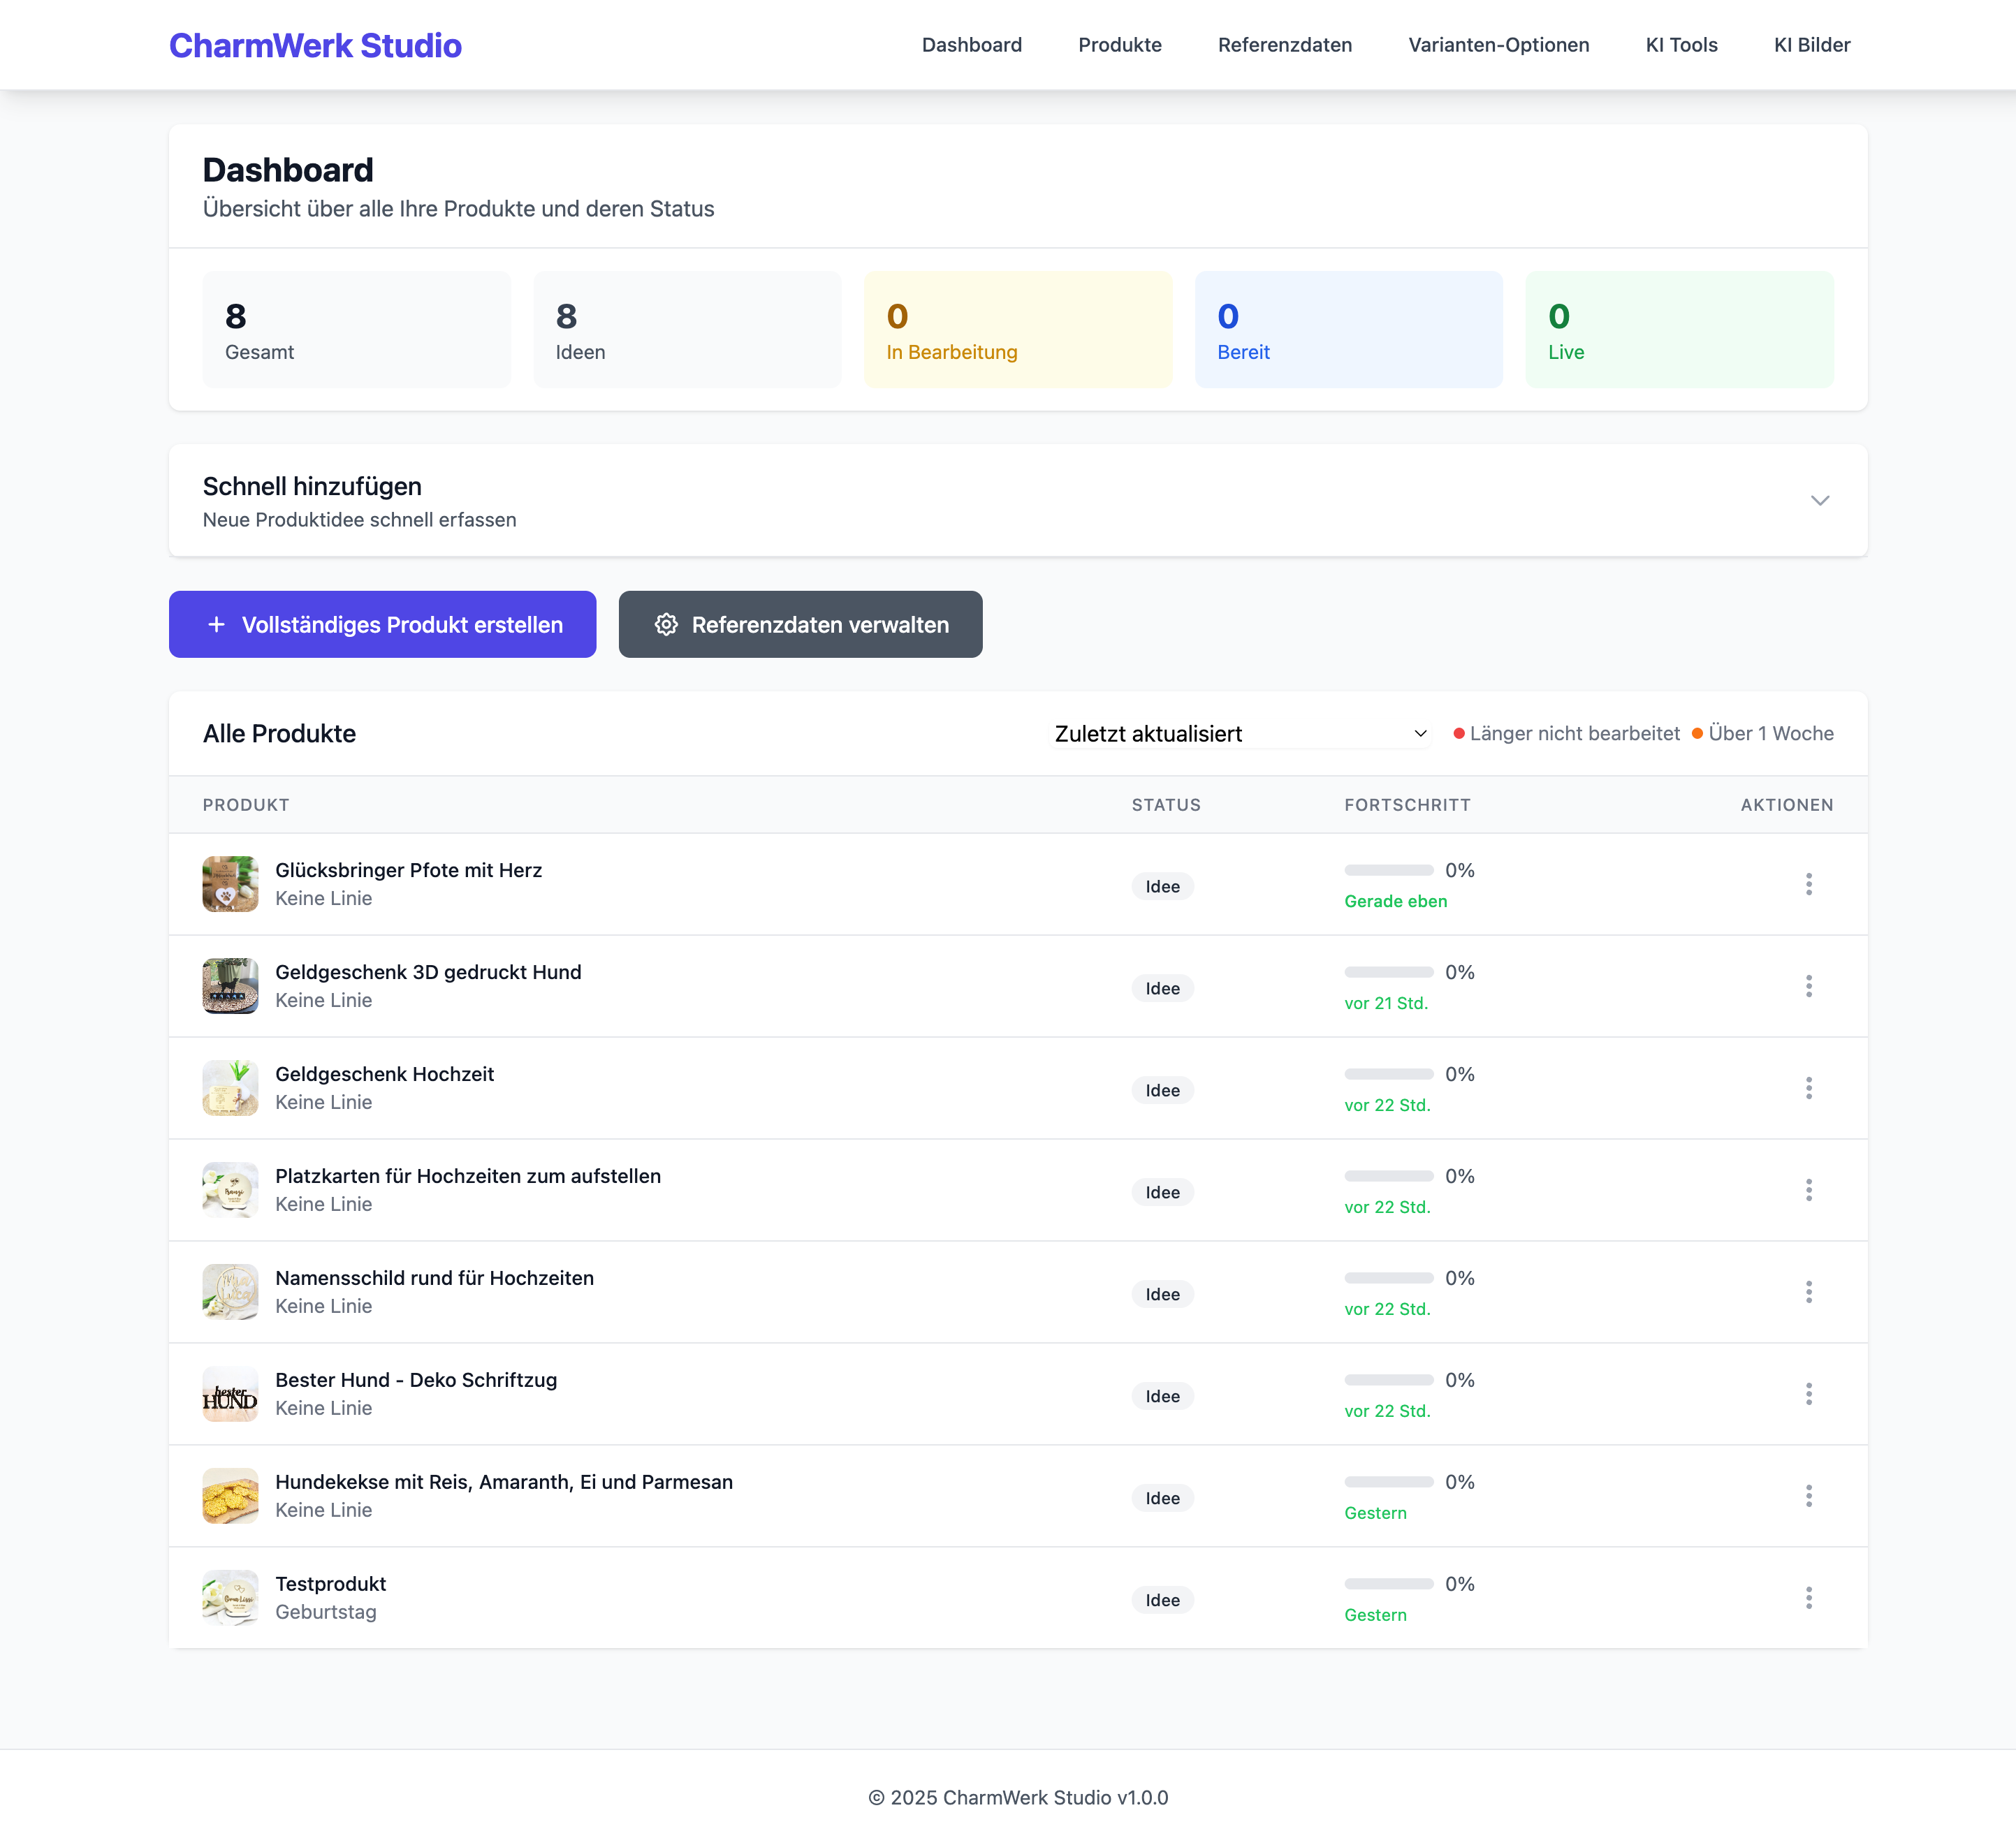This screenshot has height=1845, width=2016.
Task: Click the Ideen stat card
Action: click(x=687, y=330)
